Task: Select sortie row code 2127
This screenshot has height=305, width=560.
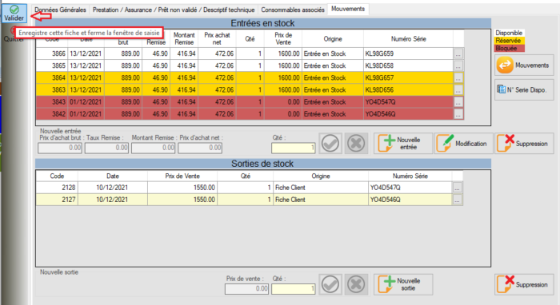Action: [x=250, y=200]
